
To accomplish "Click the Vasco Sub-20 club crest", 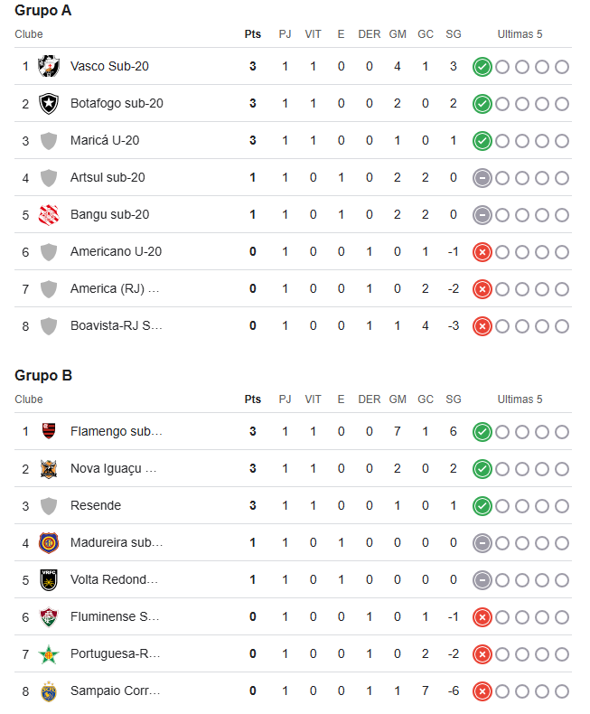I will point(49,67).
